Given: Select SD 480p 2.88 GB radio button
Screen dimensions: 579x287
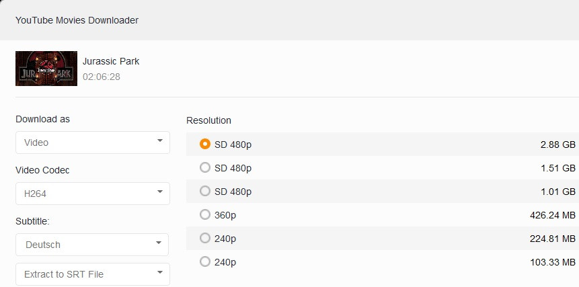Looking at the screenshot, I should click(205, 144).
